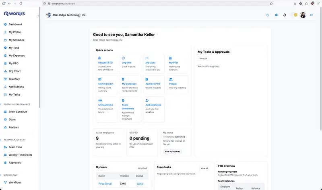
Task: Open the Samantha Keller profile avatar
Action: click(303, 15)
